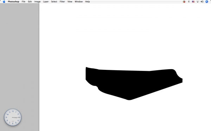Open the Layer menu

click(x=46, y=2)
